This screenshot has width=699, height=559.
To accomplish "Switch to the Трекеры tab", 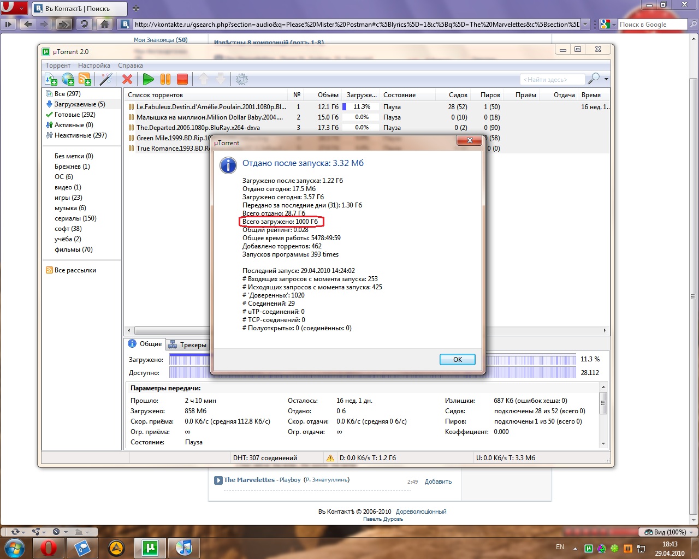I will pyautogui.click(x=188, y=344).
